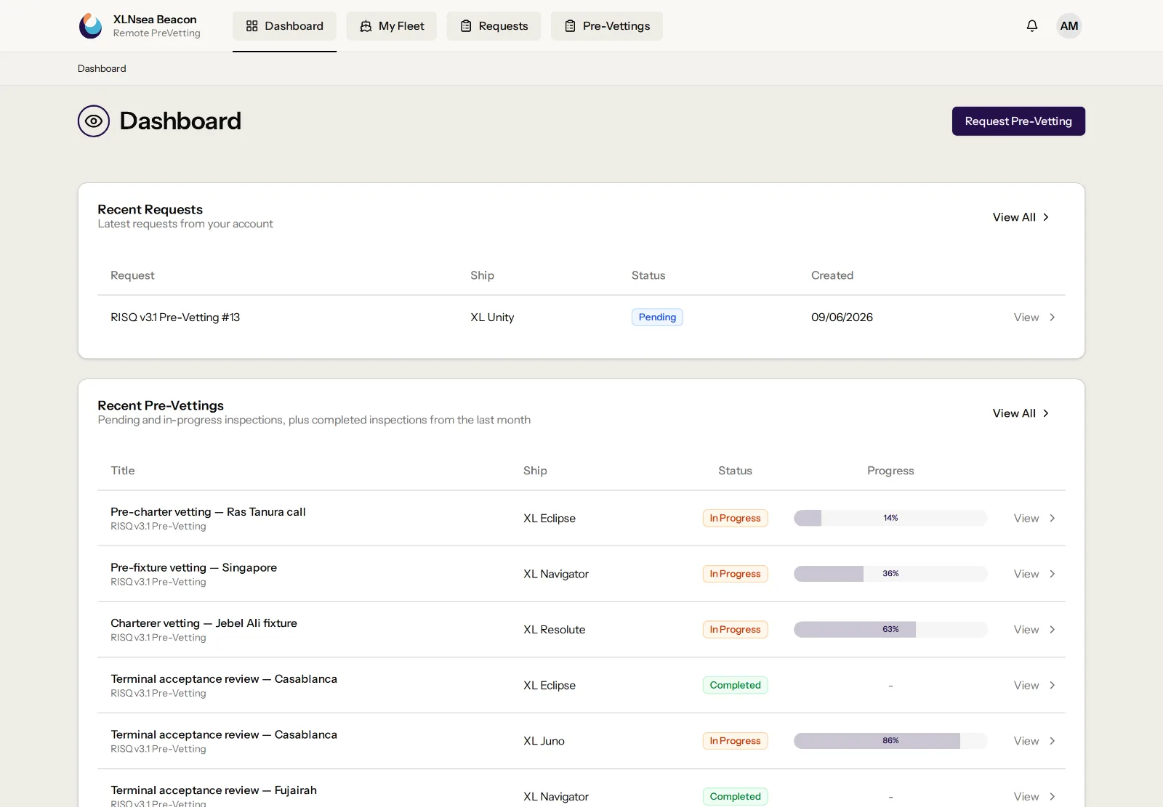The width and height of the screenshot is (1163, 807).
Task: Click the clipboard icon in Requests tab
Action: click(466, 26)
